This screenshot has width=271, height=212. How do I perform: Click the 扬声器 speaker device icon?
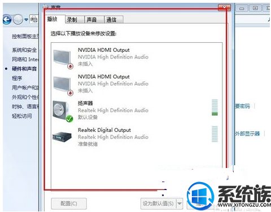coord(63,111)
